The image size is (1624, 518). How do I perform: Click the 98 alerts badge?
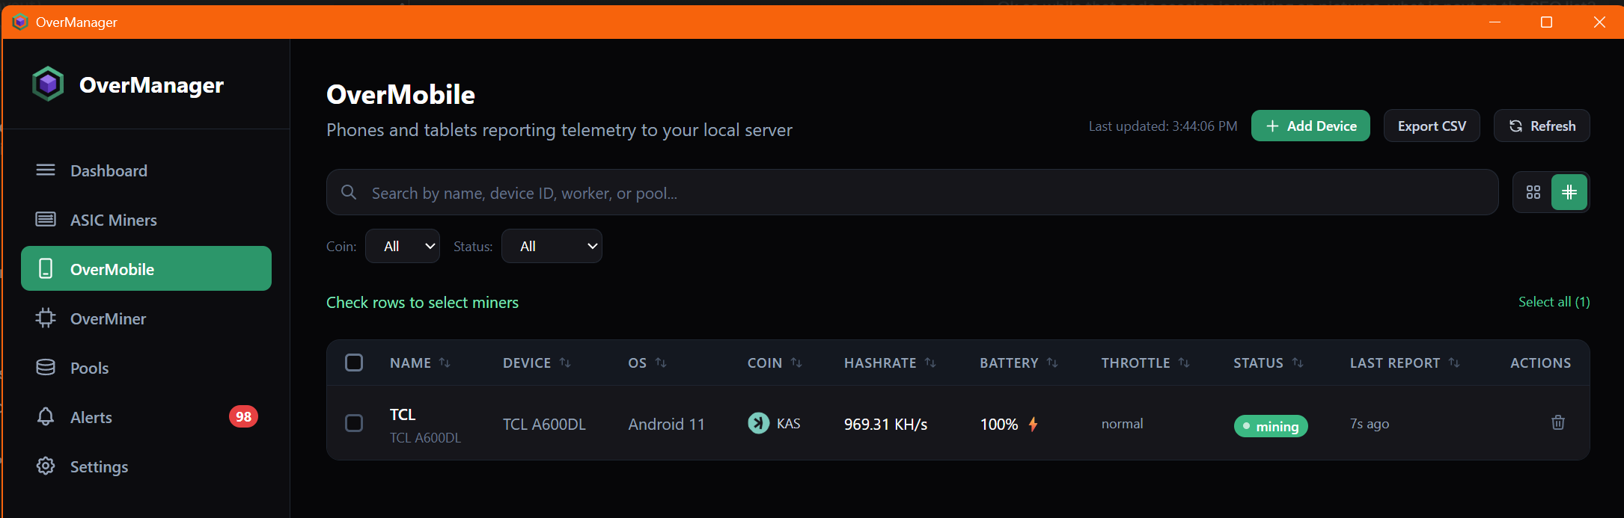(243, 416)
